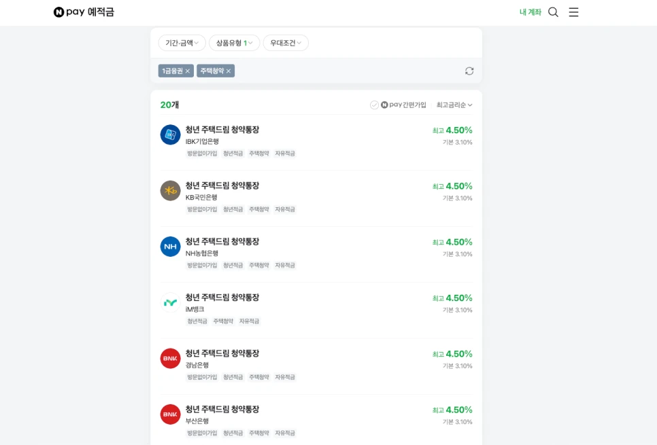Click the KB국민은행 bank logo
Viewport: 657px width, 445px height.
tap(170, 191)
